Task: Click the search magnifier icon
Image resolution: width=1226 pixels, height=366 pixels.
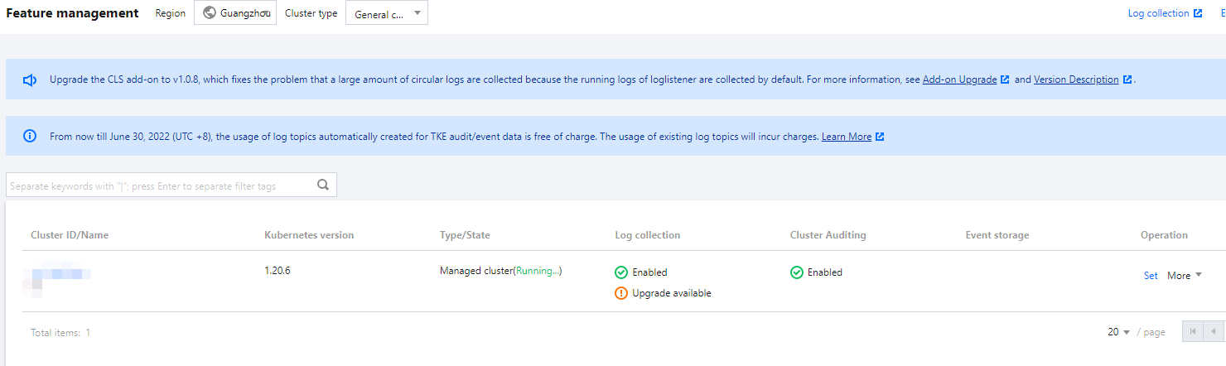Action: click(323, 185)
